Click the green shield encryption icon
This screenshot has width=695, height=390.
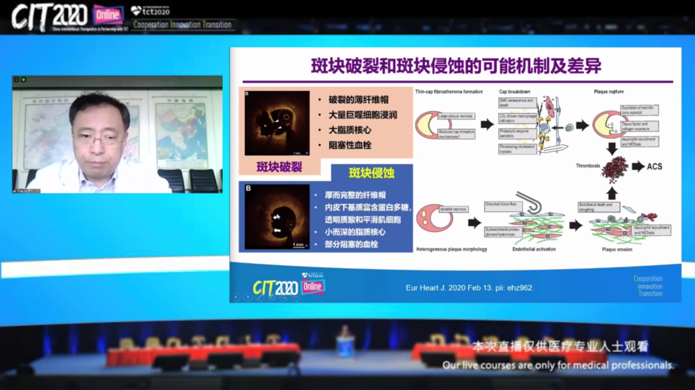coord(24,80)
